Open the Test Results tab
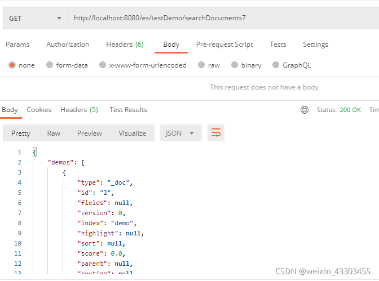 click(129, 110)
